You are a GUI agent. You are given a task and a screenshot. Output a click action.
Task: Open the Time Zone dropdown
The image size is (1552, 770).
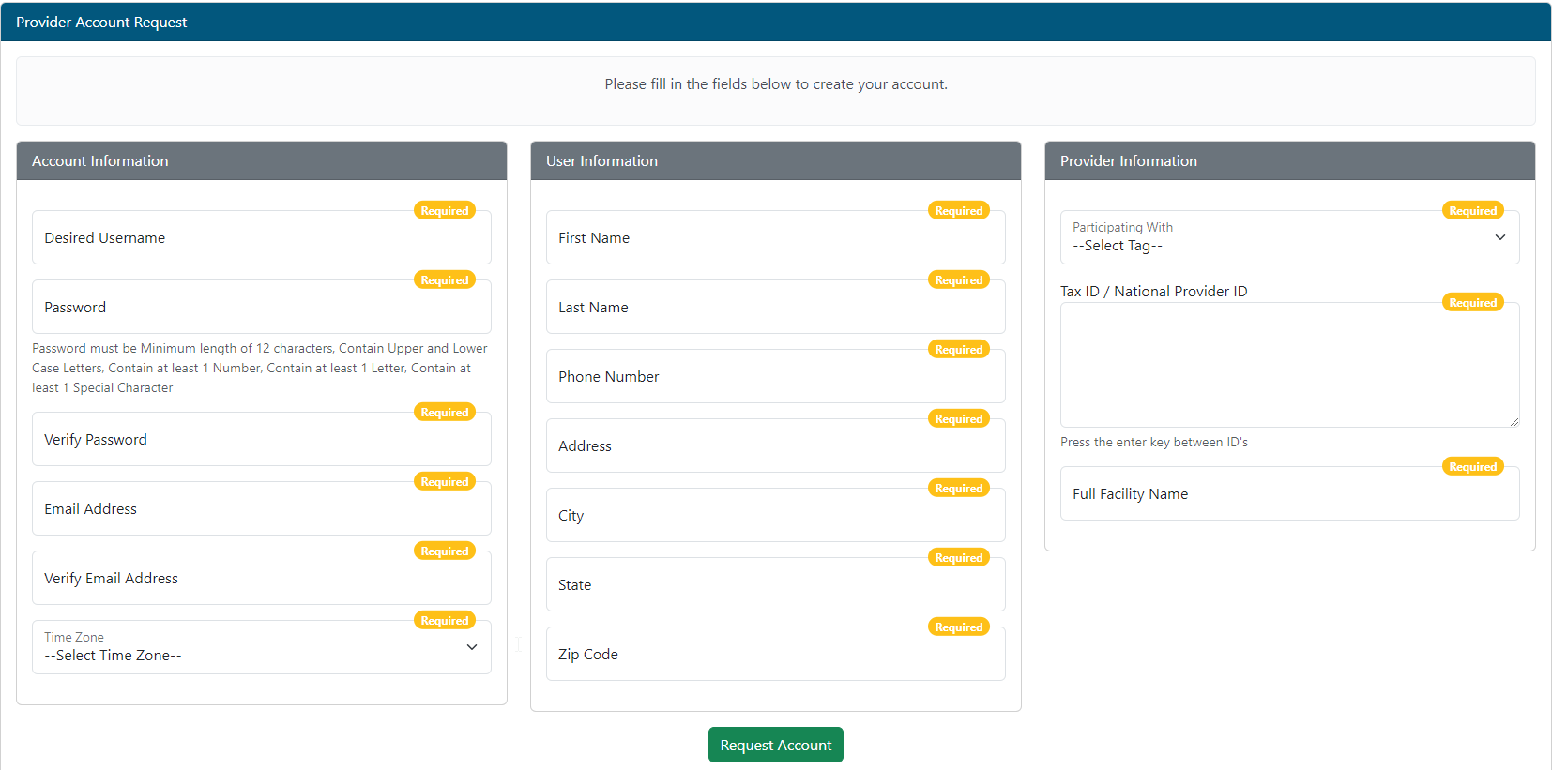pos(262,647)
